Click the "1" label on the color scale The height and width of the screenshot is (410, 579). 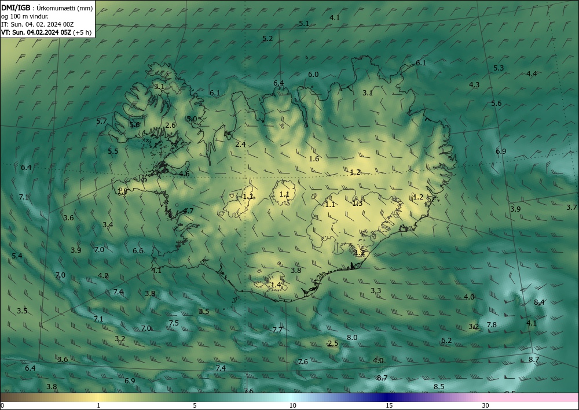pyautogui.click(x=98, y=406)
